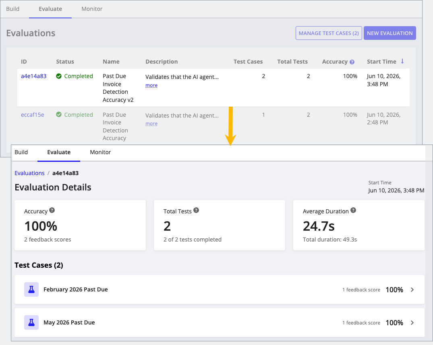The width and height of the screenshot is (433, 345).
Task: Click the 2 feedback scores text
Action: pos(48,240)
